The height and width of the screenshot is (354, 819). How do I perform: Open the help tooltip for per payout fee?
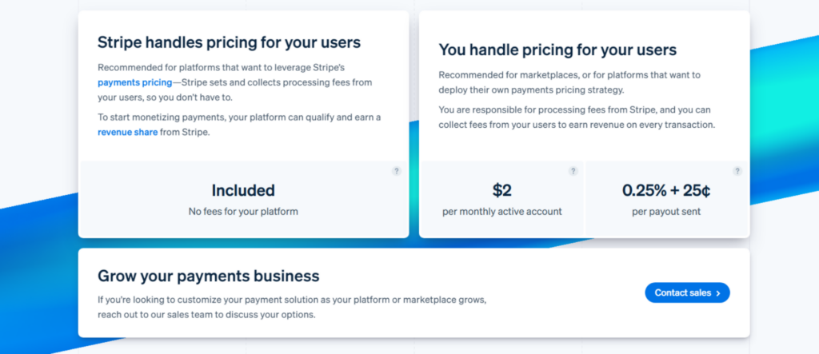[737, 171]
